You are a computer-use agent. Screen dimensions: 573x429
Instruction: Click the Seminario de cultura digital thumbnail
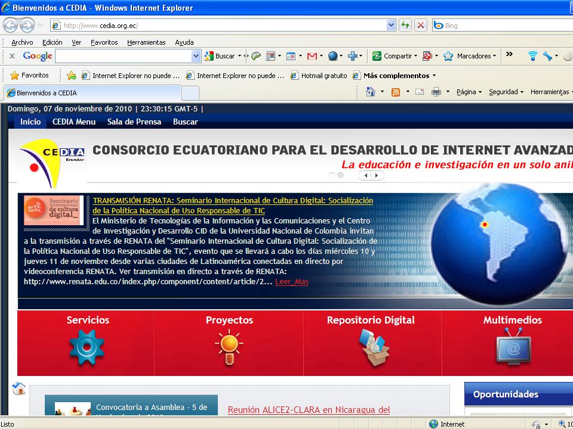(54, 210)
